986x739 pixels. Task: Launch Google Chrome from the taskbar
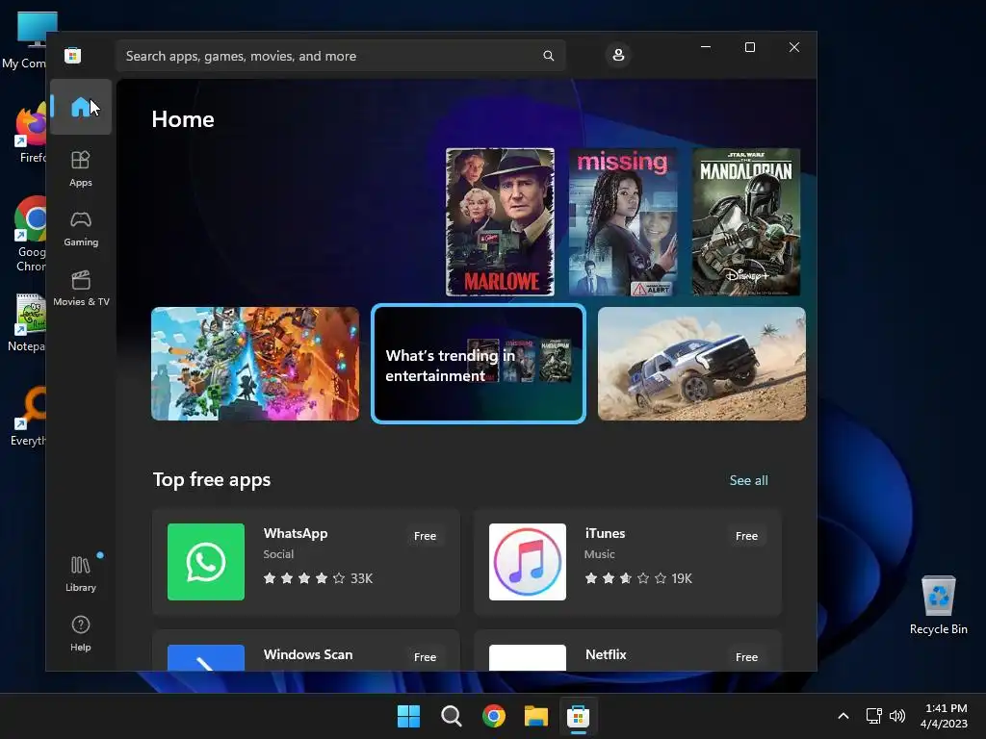[x=494, y=716]
